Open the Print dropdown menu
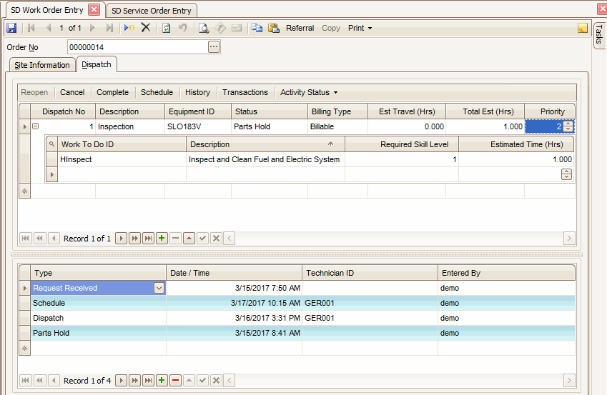This screenshot has height=395, width=607. [x=360, y=28]
